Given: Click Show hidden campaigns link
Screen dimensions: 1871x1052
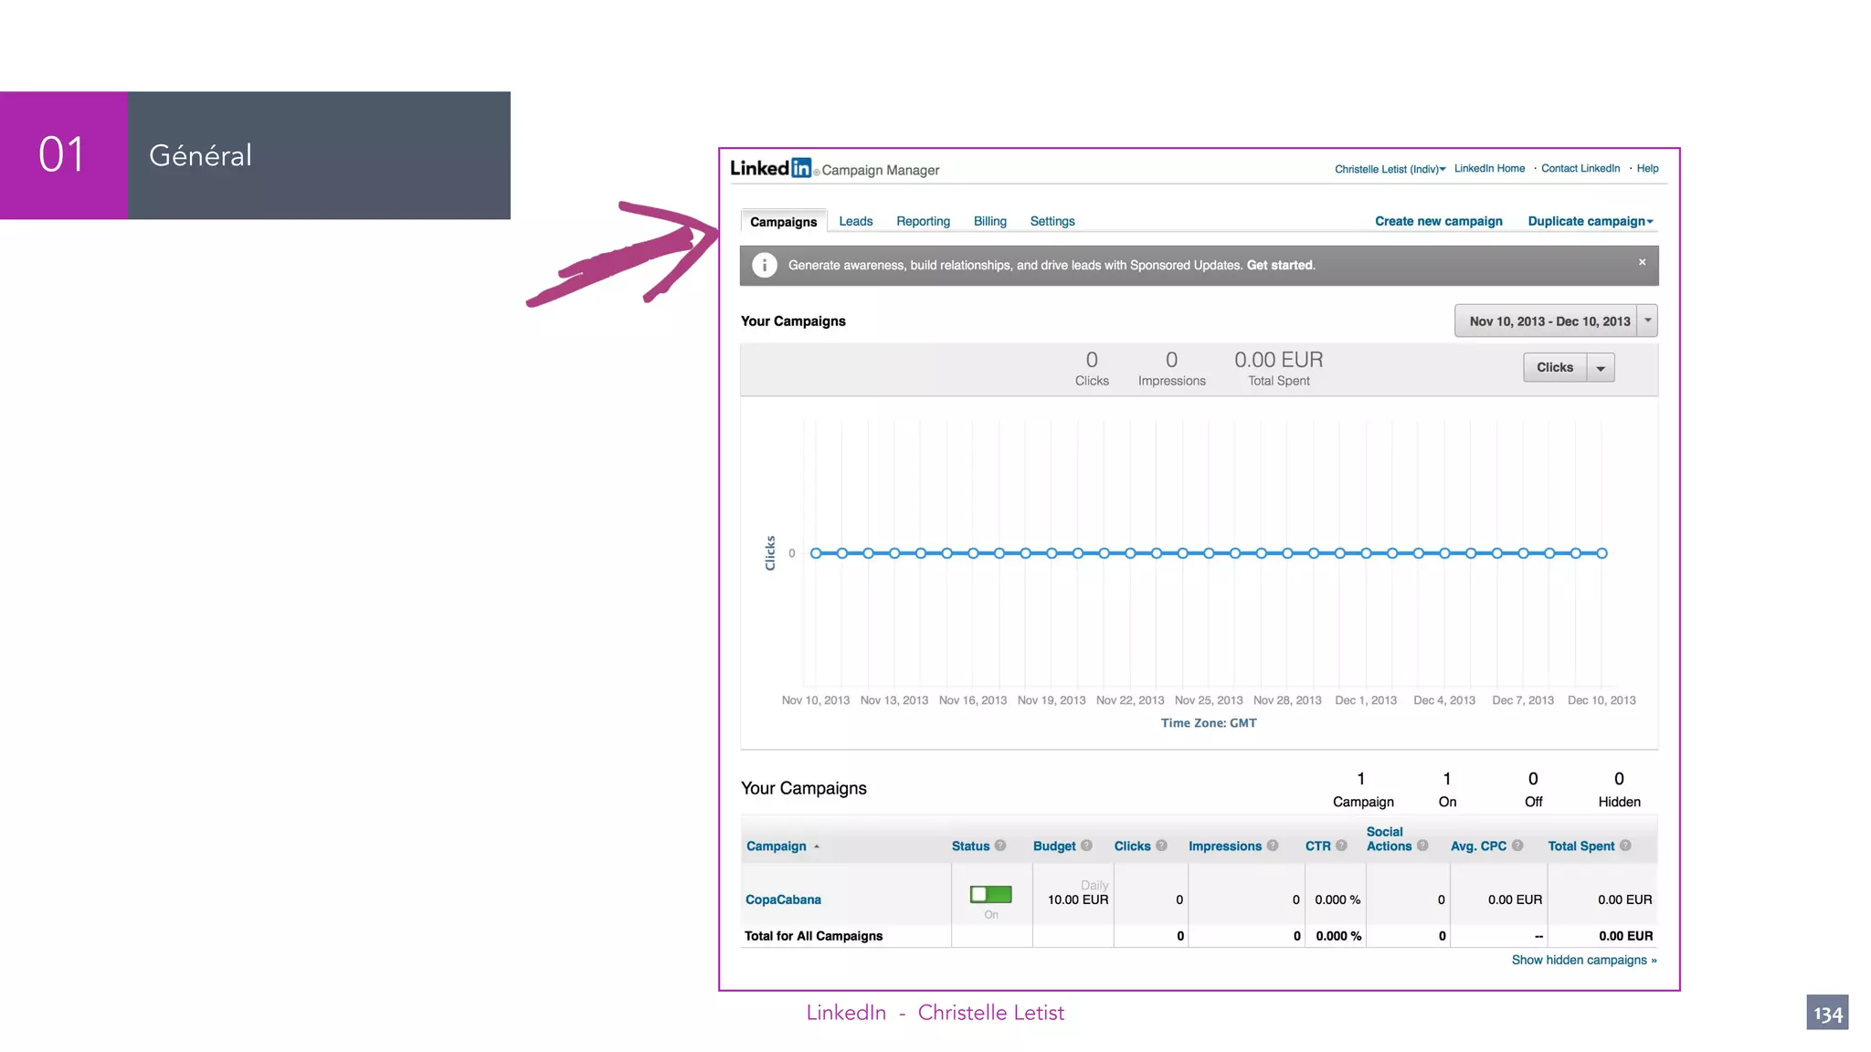Looking at the screenshot, I should 1583,960.
